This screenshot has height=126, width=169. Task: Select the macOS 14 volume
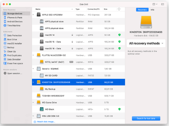coord(79,35)
